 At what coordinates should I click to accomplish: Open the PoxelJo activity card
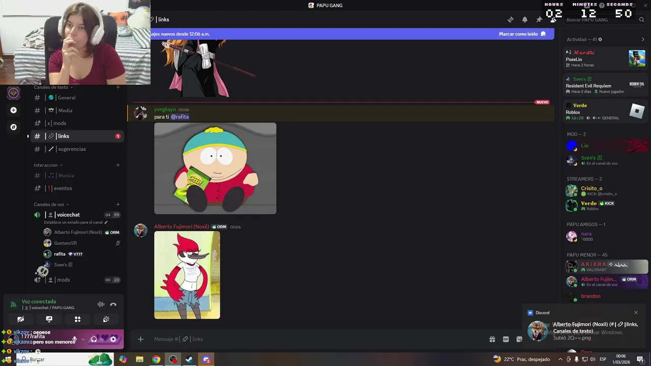(605, 58)
